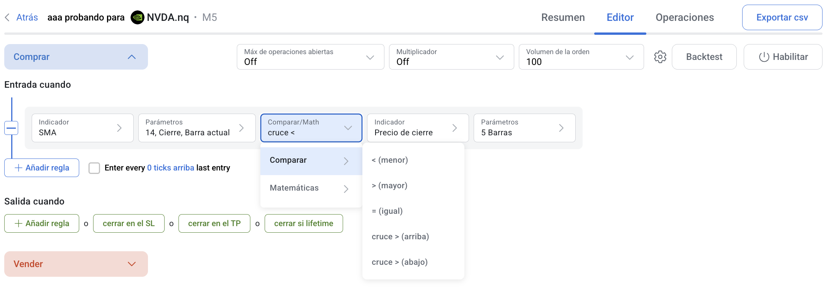
Task: Expand the Vender section
Action: [131, 264]
